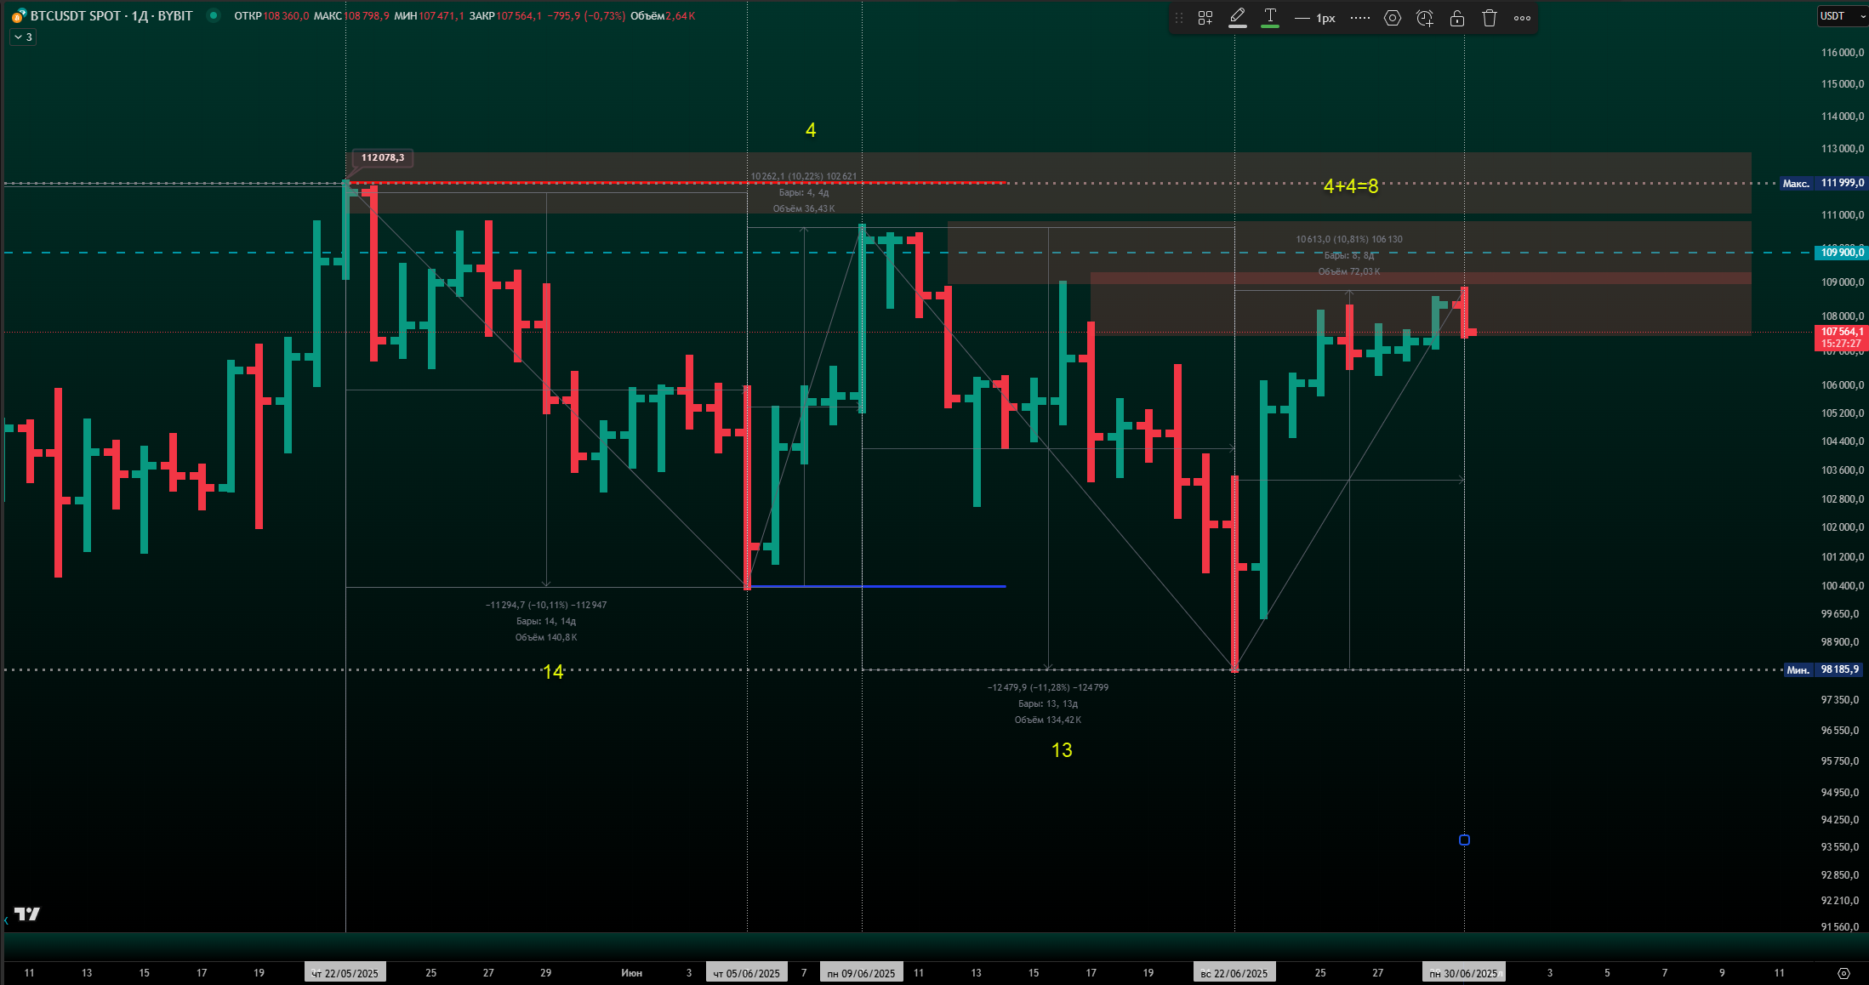Open time axis settings gear icon
The height and width of the screenshot is (985, 1869).
click(1843, 973)
